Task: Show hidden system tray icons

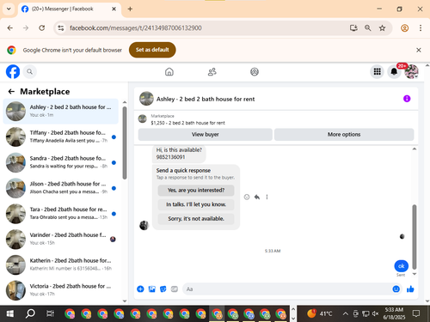Action: coord(346,313)
